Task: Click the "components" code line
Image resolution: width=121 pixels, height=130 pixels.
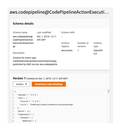Action: pos(25,114)
